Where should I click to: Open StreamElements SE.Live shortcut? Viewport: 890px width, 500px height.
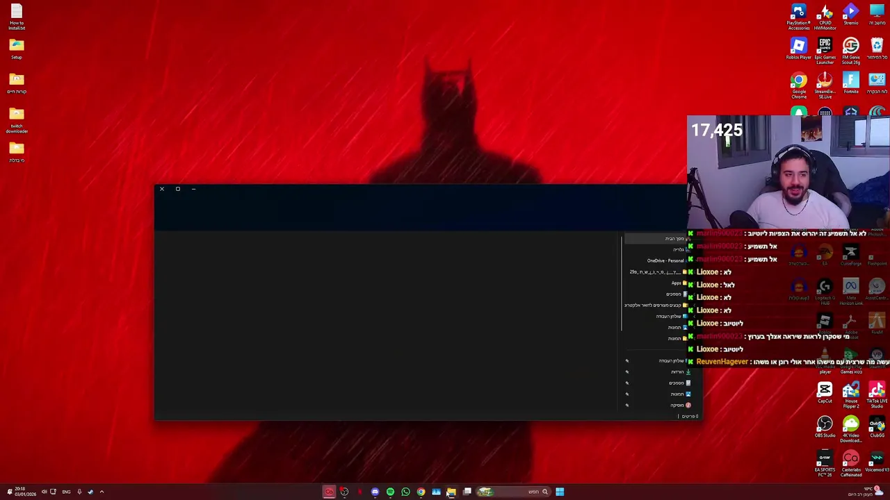825,86
